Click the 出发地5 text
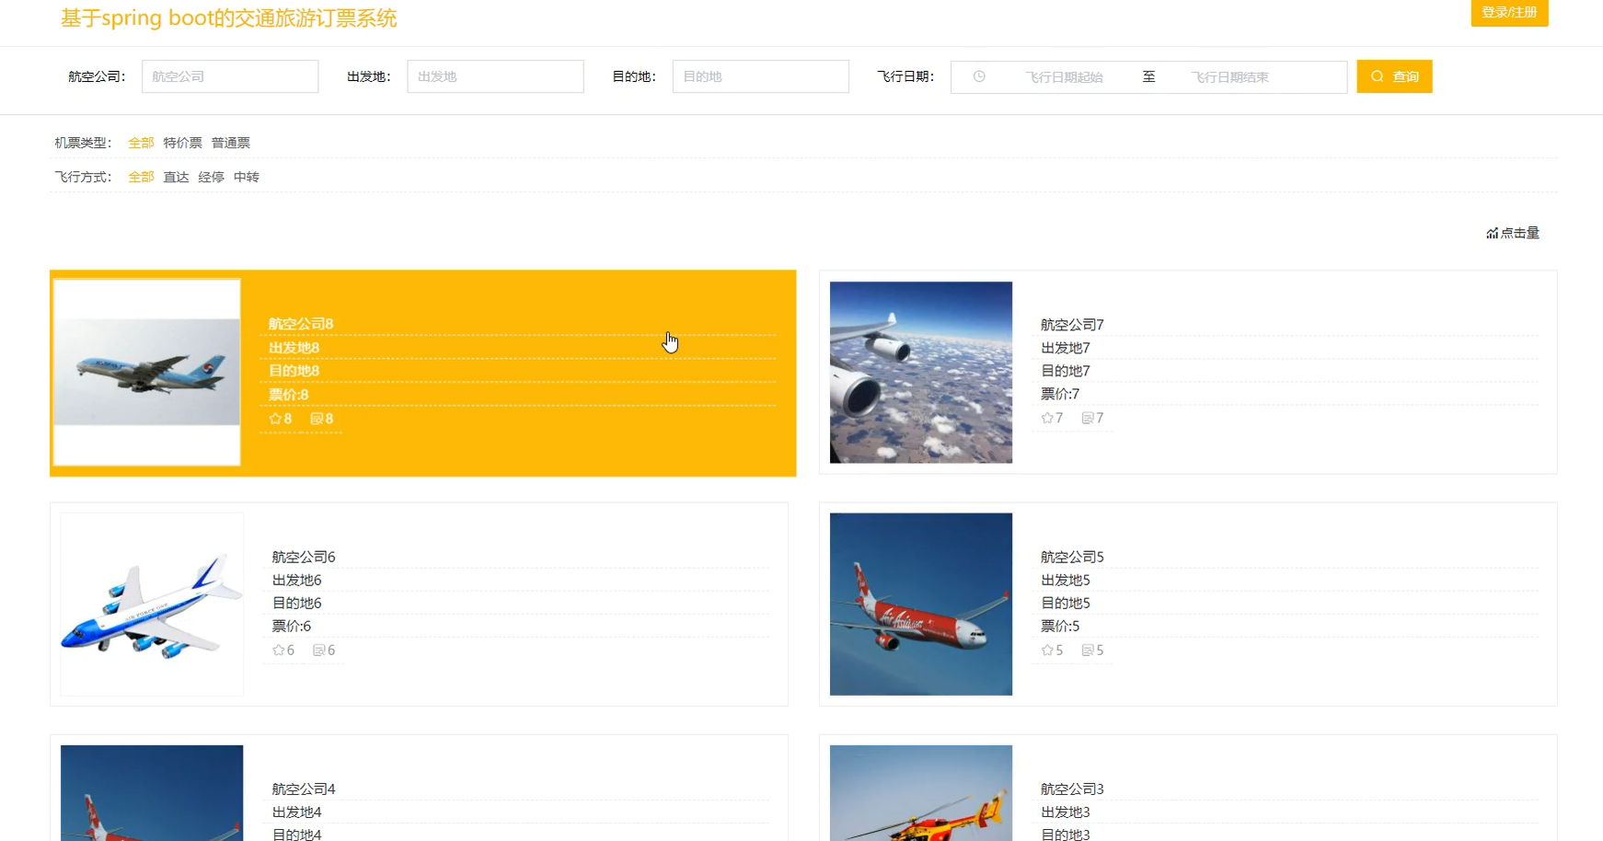 [x=1066, y=580]
